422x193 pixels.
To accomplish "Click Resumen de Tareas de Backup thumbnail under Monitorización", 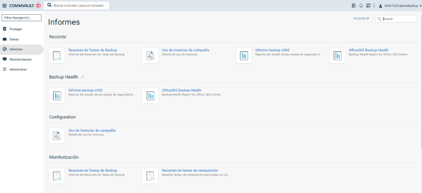I will [57, 176].
